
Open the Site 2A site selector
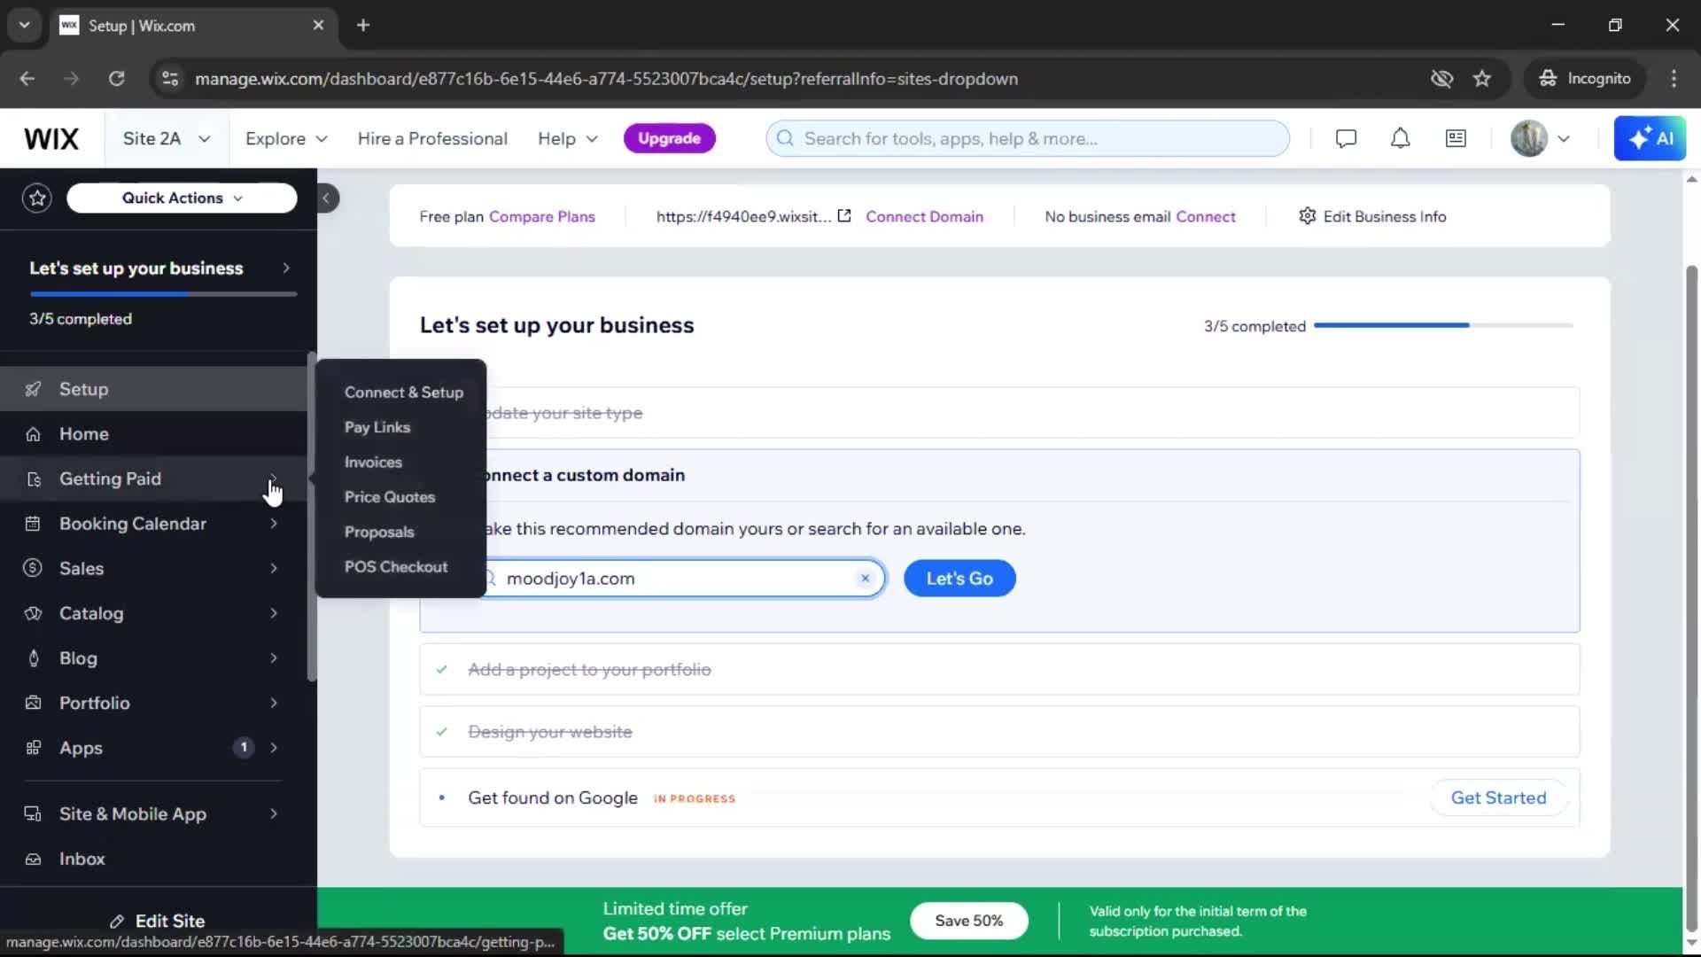167,138
